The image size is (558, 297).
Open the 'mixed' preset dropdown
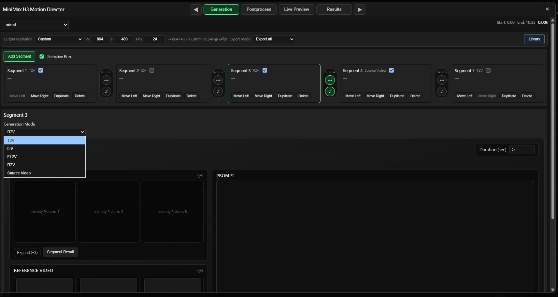click(x=35, y=25)
